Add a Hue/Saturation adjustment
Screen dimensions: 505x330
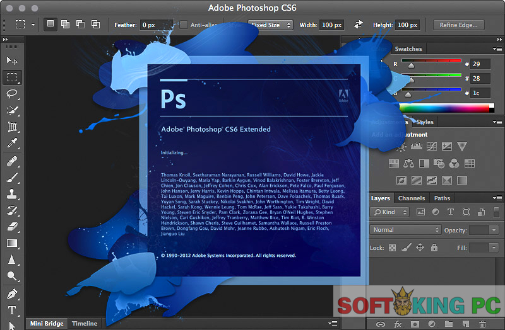click(393, 163)
